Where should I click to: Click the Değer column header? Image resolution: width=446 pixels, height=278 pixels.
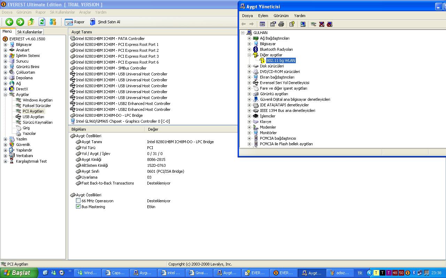tap(191, 129)
